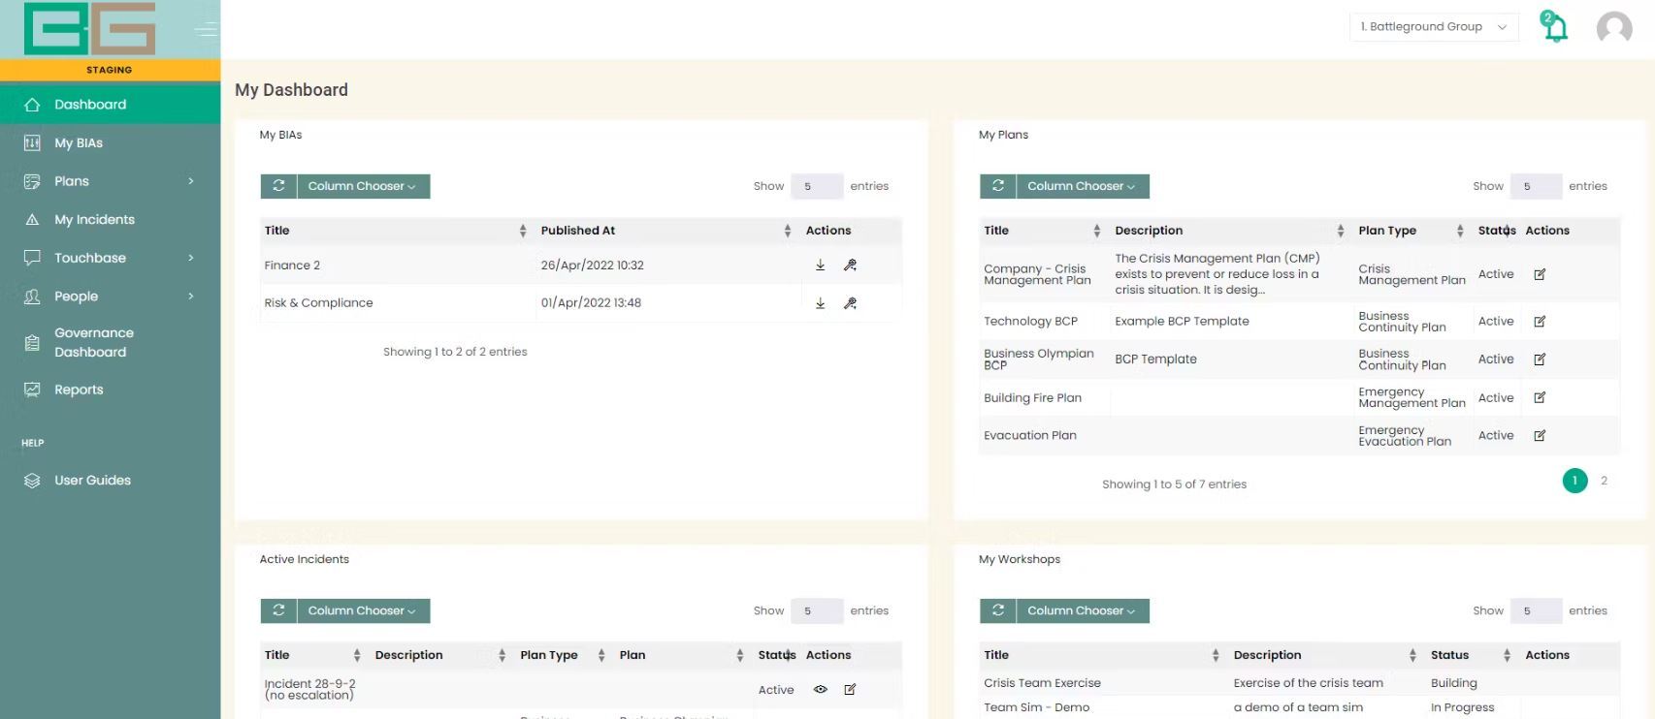Viewport: 1655px width, 719px height.
Task: Open the user profile avatar
Action: [1613, 28]
